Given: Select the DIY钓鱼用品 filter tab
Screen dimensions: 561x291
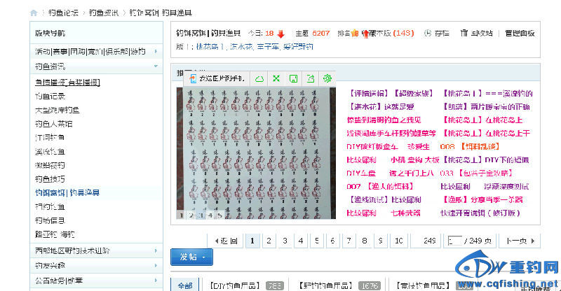Looking at the screenshot, I should click(x=235, y=285).
